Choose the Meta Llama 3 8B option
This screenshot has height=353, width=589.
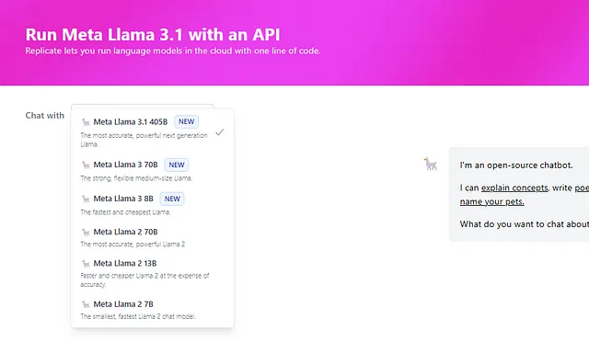coord(153,205)
